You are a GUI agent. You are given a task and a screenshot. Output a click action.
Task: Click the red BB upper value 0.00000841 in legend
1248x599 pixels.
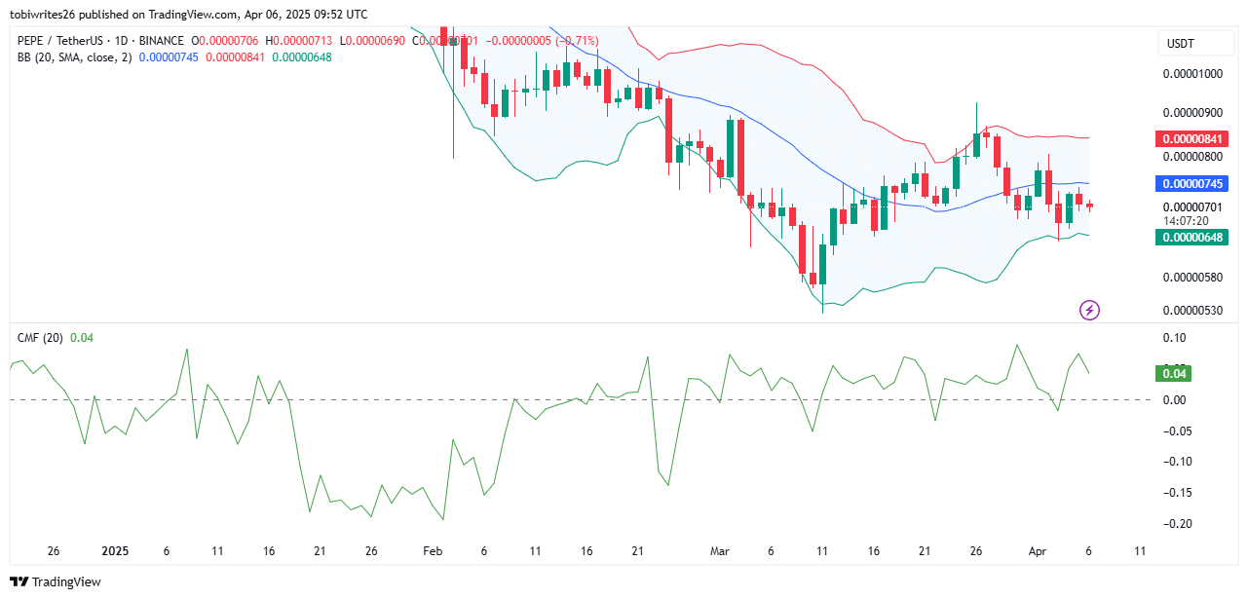pos(235,57)
